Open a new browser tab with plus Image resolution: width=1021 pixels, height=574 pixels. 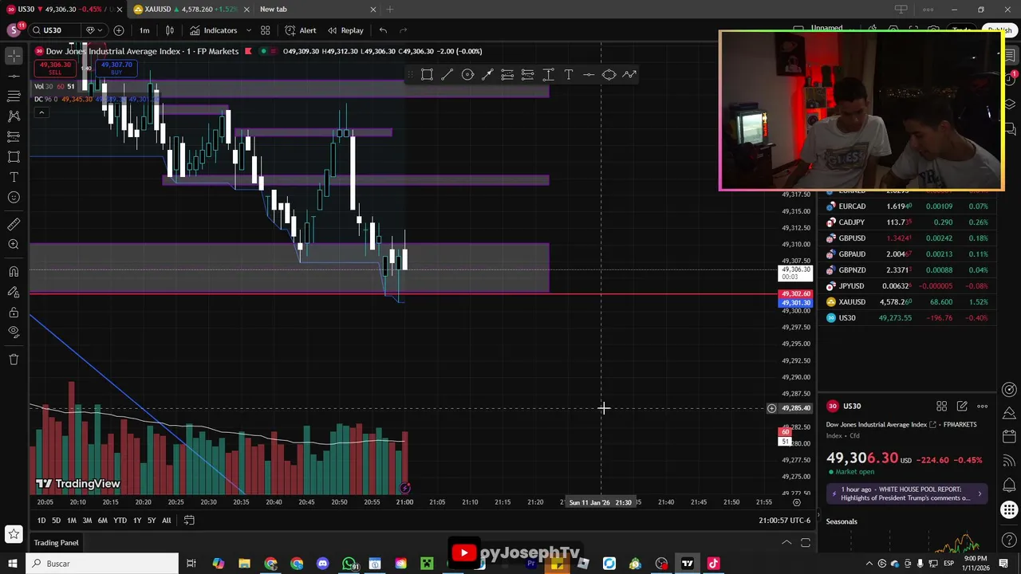(390, 10)
